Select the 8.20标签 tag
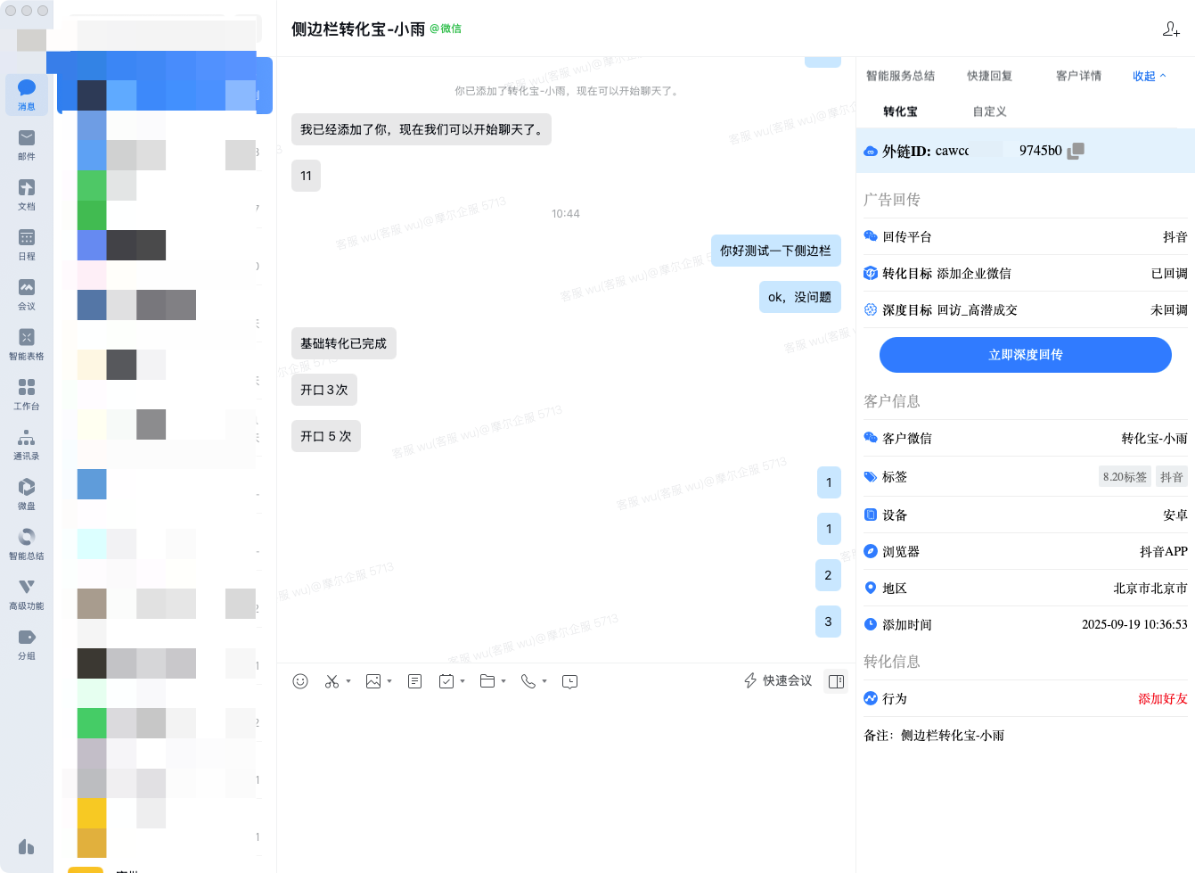The image size is (1195, 873). (1125, 477)
